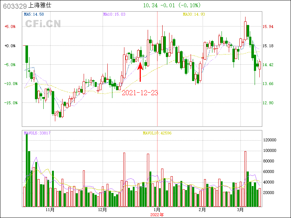
Task: Click the price change text 10.34 -0.01 (-0.10%)
Action: pyautogui.click(x=172, y=5)
